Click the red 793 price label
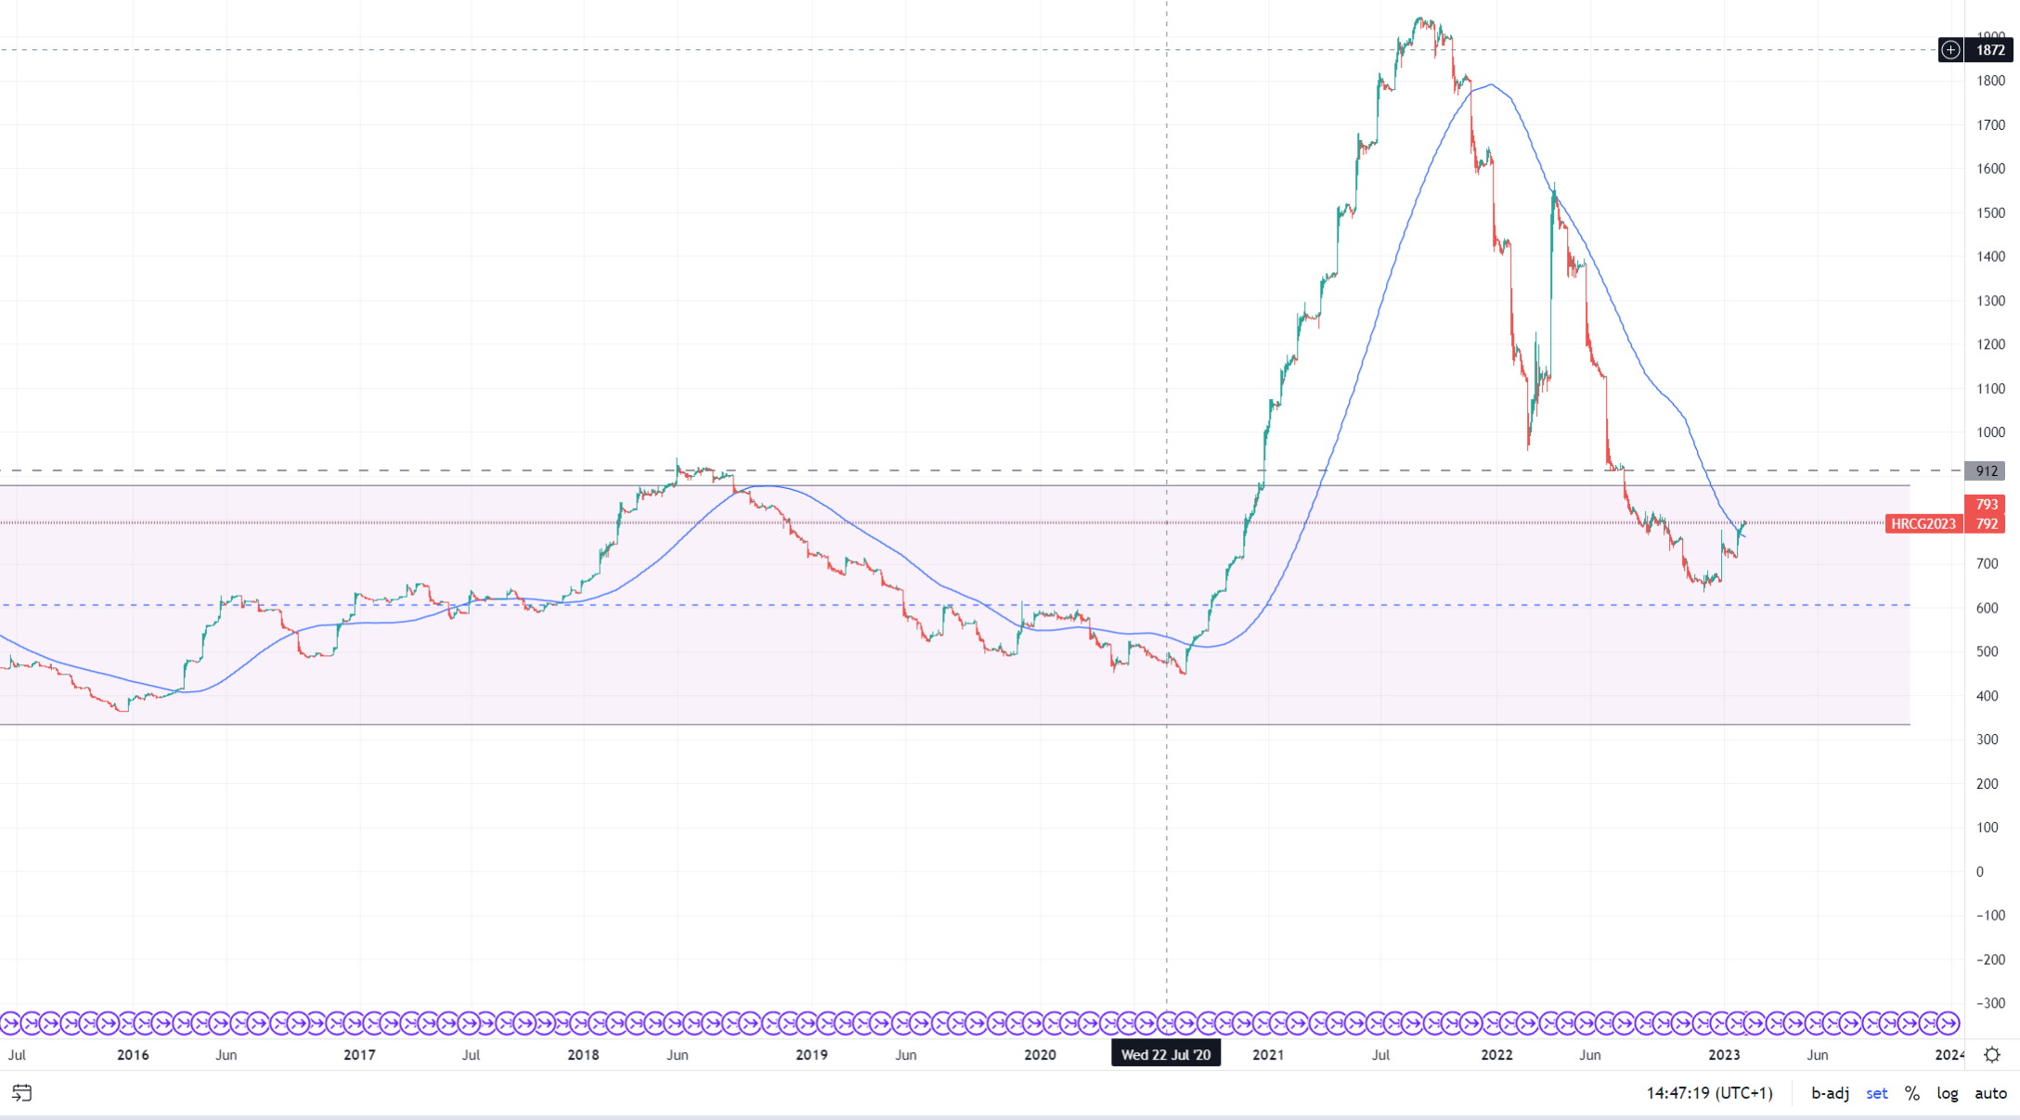 pyautogui.click(x=1987, y=505)
